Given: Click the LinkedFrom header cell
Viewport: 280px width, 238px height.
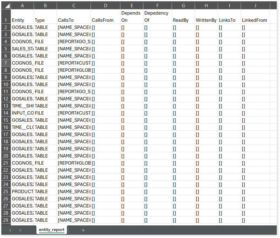Looking at the screenshot, I should [x=255, y=20].
